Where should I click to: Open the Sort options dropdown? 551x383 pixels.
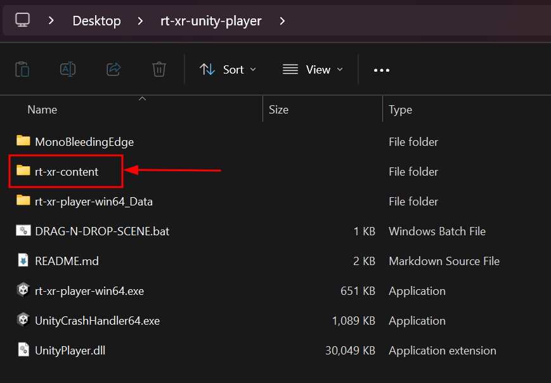click(228, 70)
